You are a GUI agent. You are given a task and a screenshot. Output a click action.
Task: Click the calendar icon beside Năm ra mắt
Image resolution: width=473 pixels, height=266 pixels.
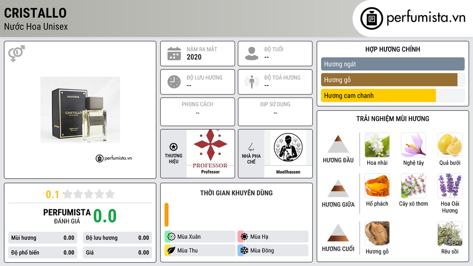click(174, 54)
